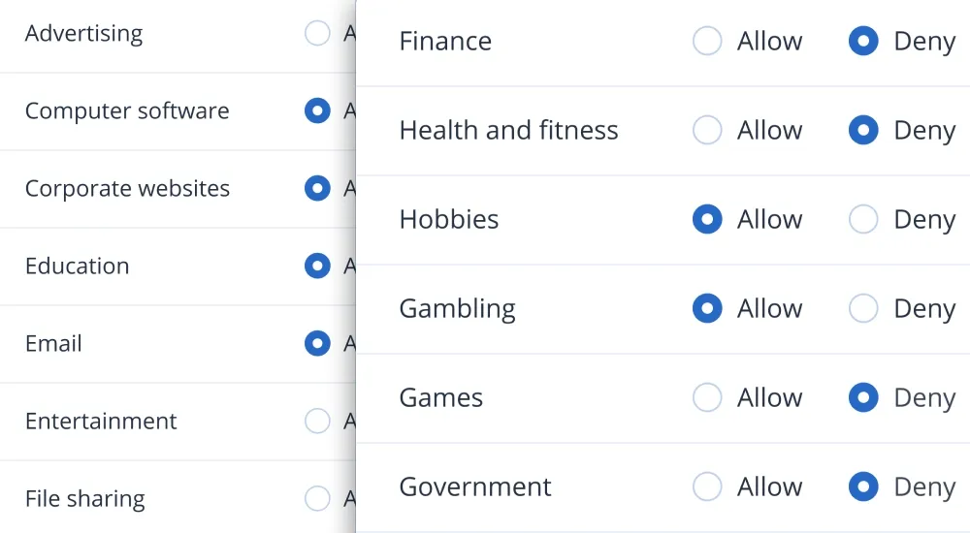This screenshot has width=970, height=533.
Task: Deny the Government category
Action: (x=863, y=486)
